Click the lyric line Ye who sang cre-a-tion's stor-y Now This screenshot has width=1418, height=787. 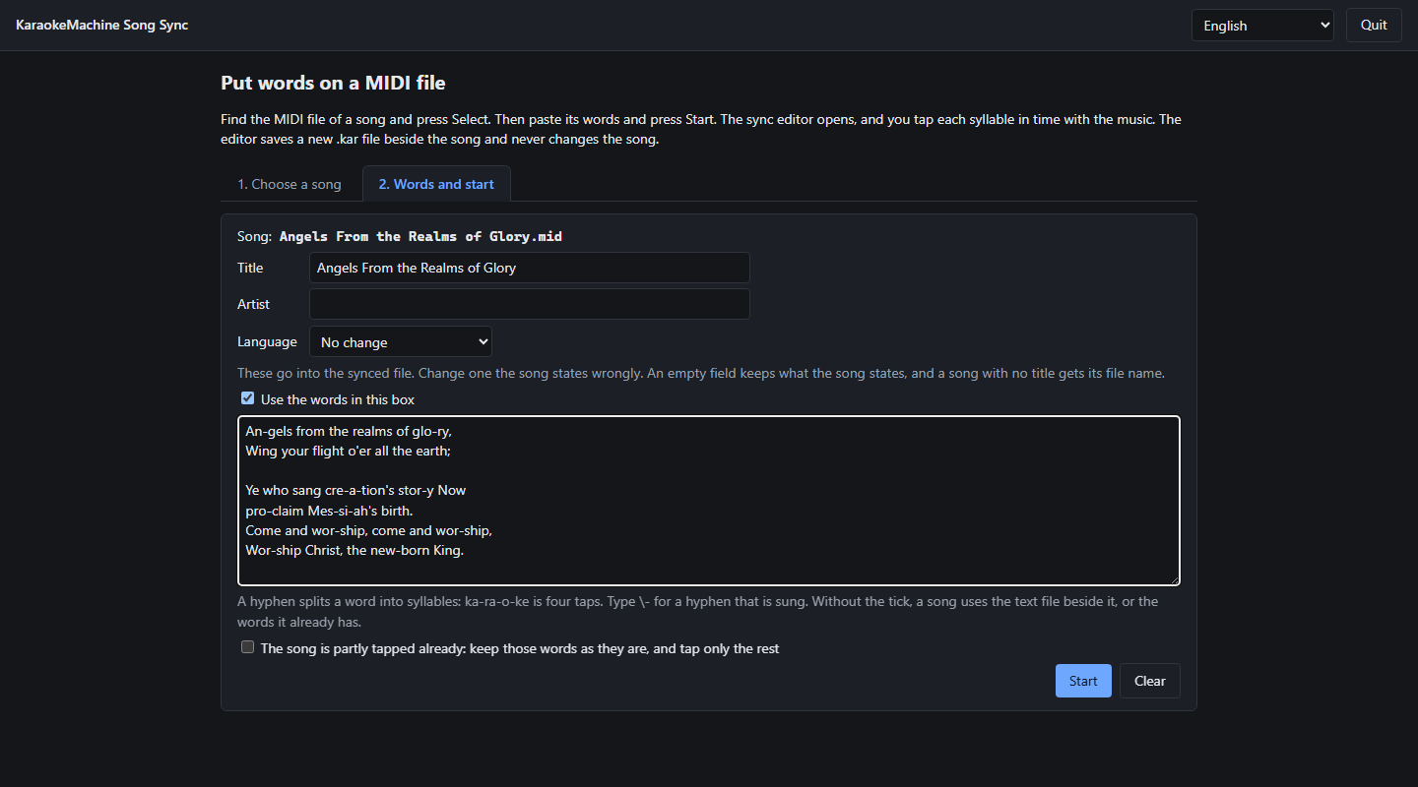click(x=356, y=490)
